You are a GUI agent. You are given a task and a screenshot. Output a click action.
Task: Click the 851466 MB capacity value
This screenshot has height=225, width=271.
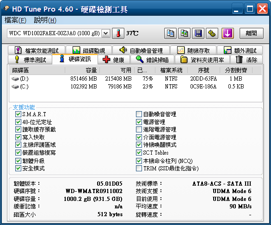[x=84, y=79]
